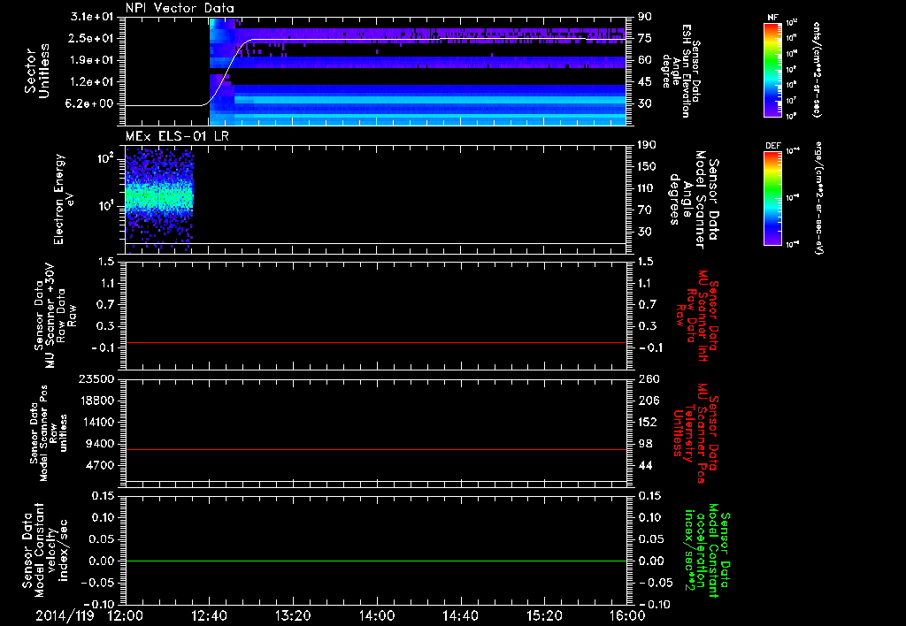Screen dimensions: 906x626
Task: Click the red line in the Scanner Pos panel
Action: click(375, 449)
